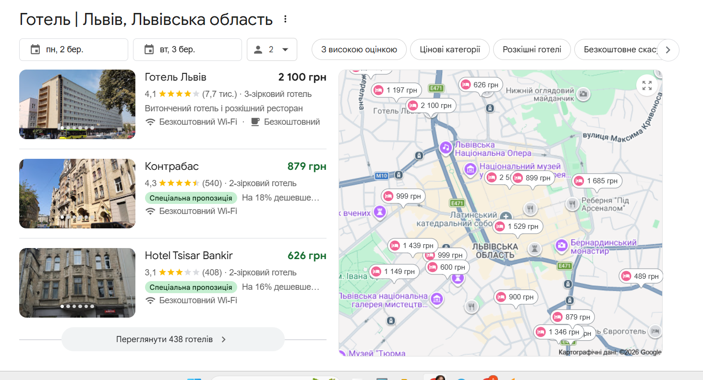Image resolution: width=703 pixels, height=380 pixels.
Task: Open check-out date picker вт, 3 бер.
Action: (x=187, y=49)
